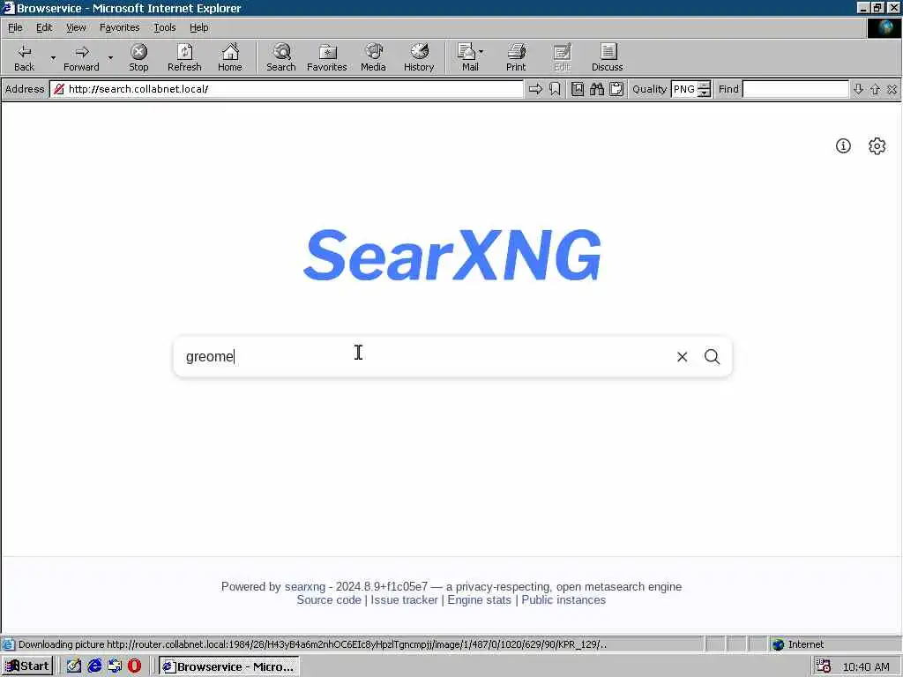
Task: Find next with the down arrow
Action: coord(858,89)
